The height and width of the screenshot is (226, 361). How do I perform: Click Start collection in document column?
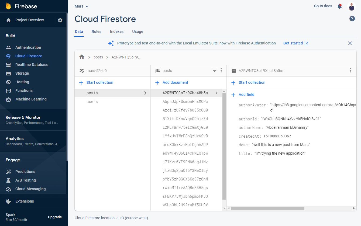pyautogui.click(x=252, y=82)
